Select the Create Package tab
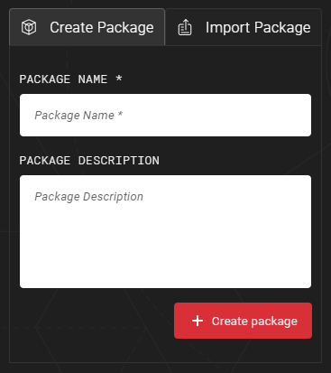This screenshot has height=373, width=331. [87, 27]
